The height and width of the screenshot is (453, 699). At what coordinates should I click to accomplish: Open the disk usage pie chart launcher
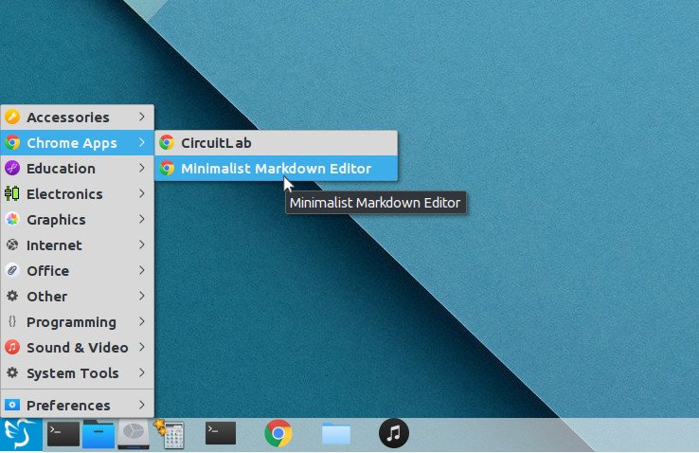tap(134, 434)
